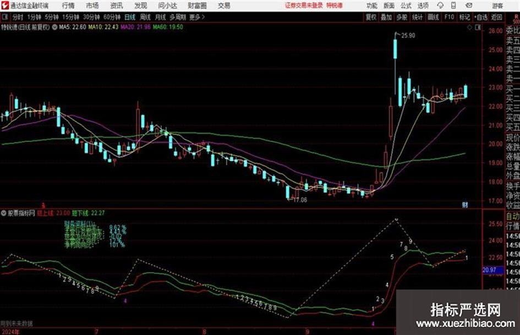Open the 版面 menu

[x=389, y=6]
